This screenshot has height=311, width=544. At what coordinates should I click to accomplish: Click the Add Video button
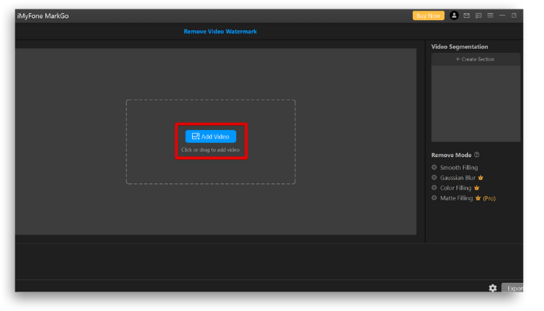[211, 136]
